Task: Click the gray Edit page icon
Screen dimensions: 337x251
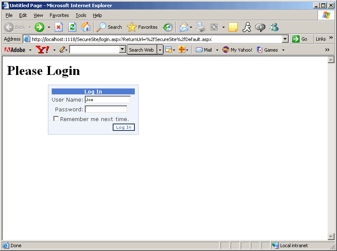Action: tap(214, 27)
